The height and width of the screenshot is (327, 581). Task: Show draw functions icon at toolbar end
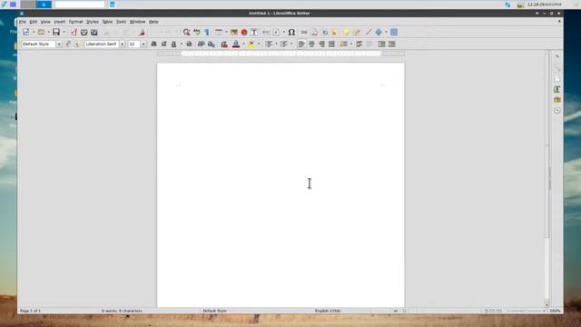(x=394, y=33)
